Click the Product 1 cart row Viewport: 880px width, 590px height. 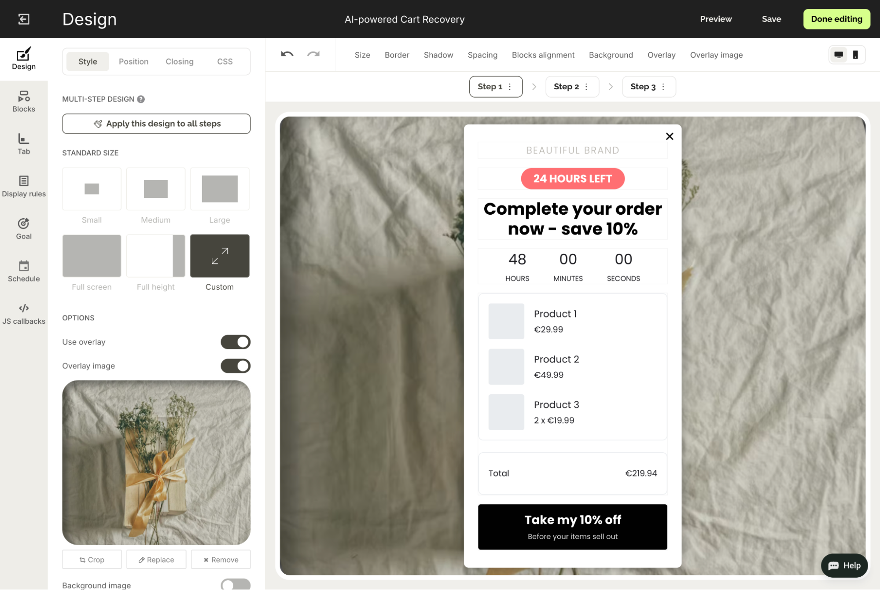click(x=572, y=321)
